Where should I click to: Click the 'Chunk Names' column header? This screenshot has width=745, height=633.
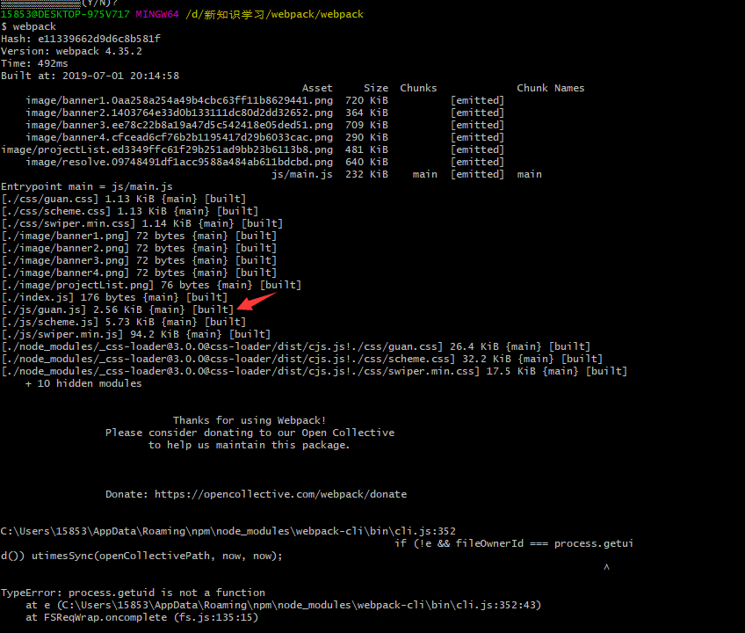(550, 88)
